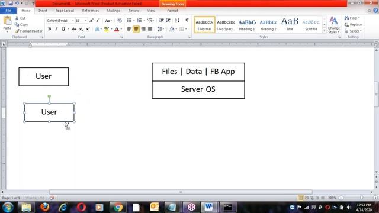Select the Files | Data | FB App box
Screen dimensions: 379x213
tap(198, 72)
